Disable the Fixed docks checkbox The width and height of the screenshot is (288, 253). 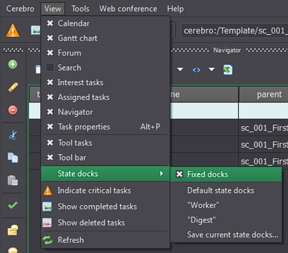180,174
